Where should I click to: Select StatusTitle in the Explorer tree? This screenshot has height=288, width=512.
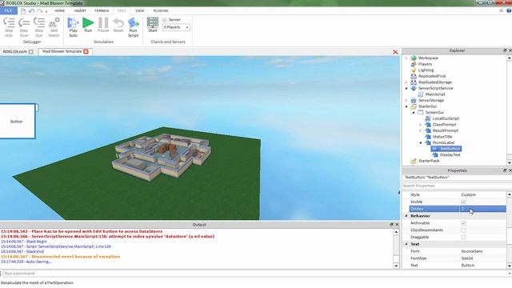442,137
